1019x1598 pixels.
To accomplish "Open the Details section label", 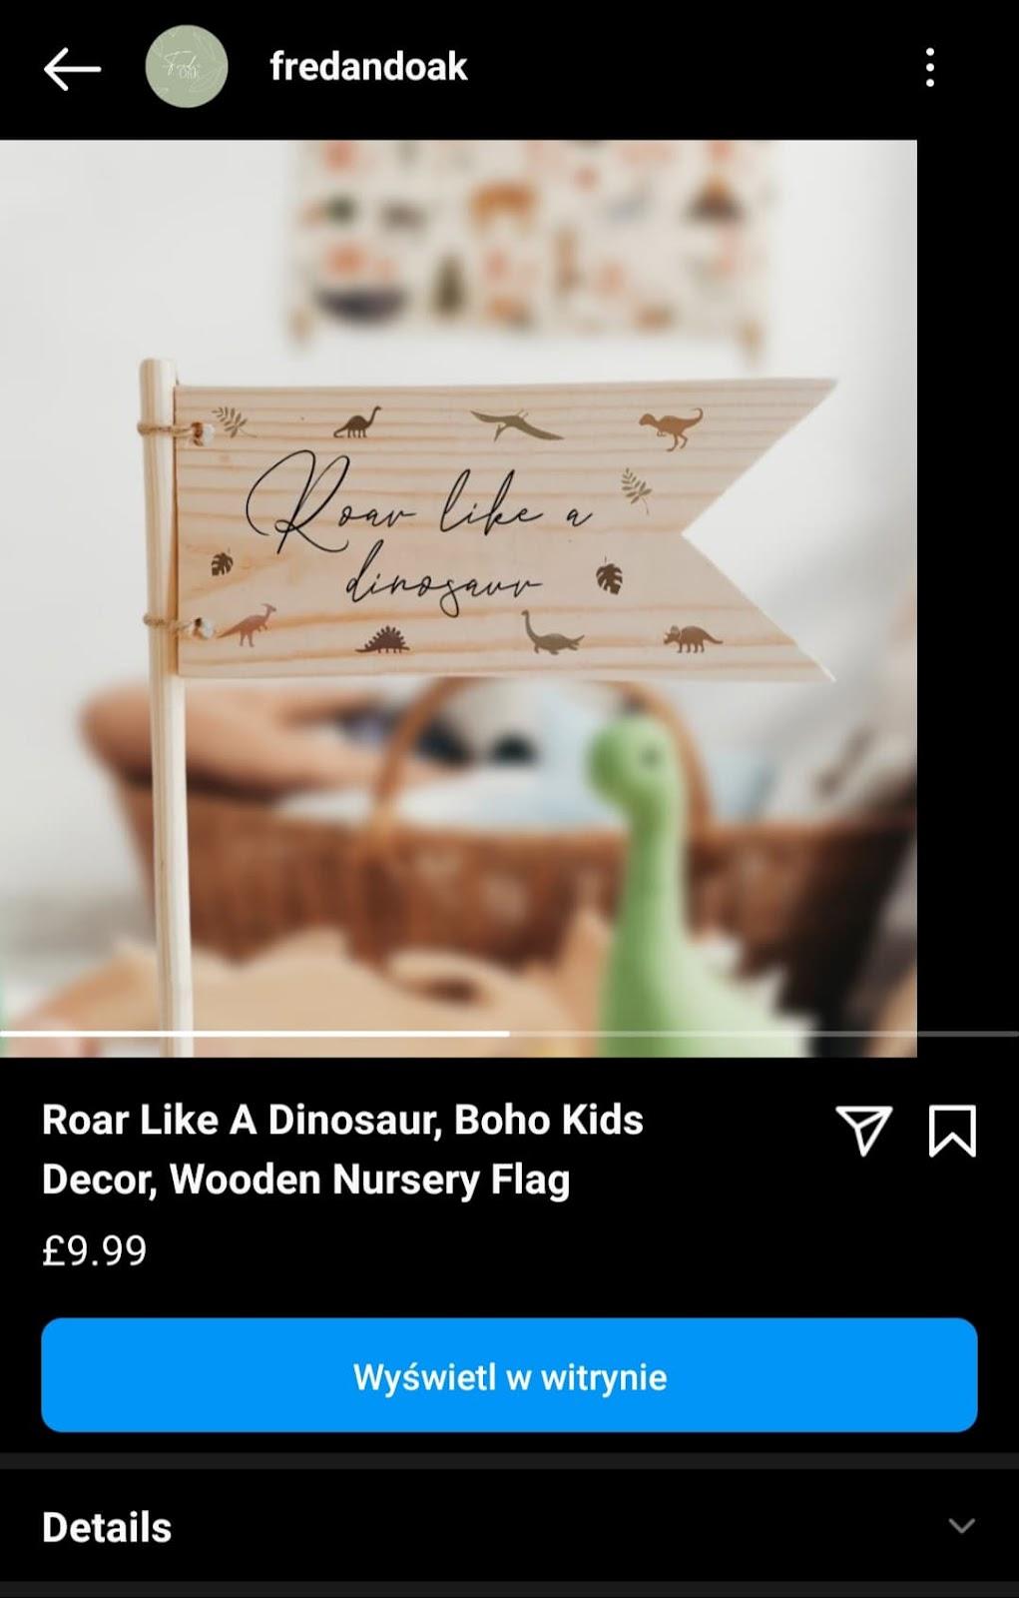I will click(107, 1527).
